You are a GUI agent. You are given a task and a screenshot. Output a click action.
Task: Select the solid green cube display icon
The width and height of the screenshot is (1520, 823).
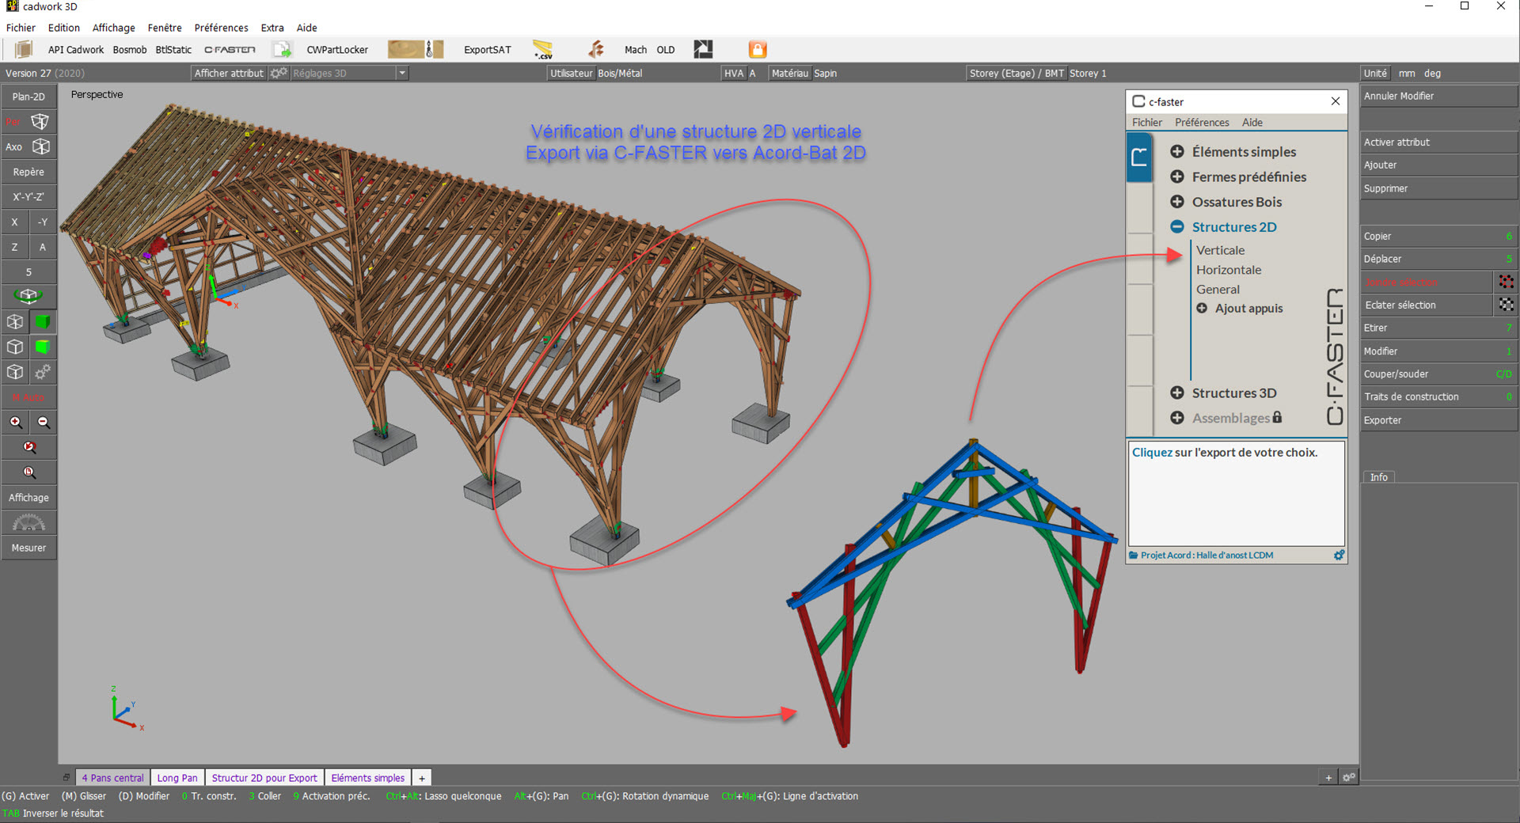tap(43, 322)
